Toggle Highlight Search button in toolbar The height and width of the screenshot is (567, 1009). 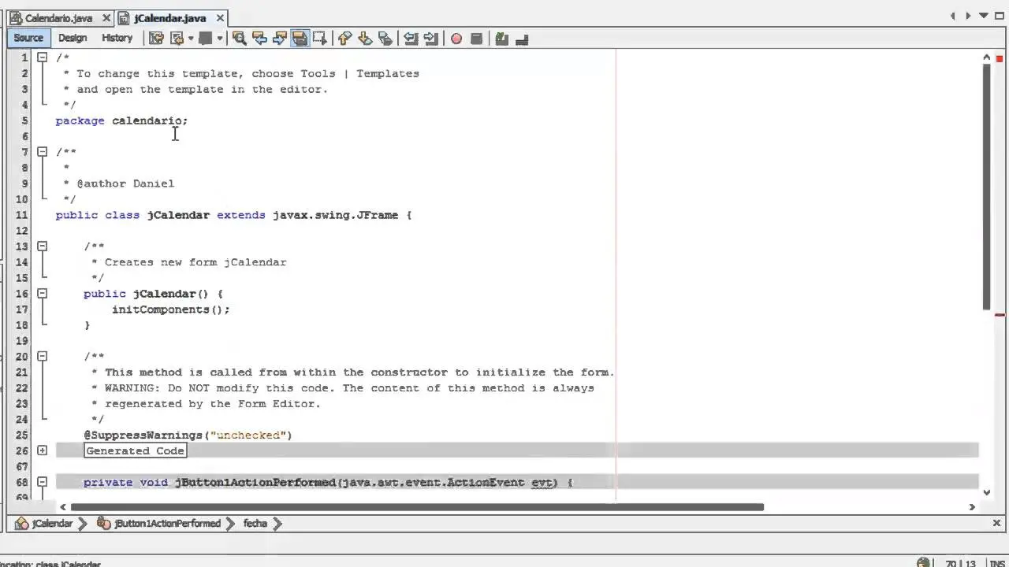[300, 38]
